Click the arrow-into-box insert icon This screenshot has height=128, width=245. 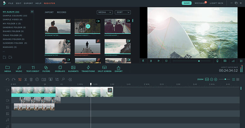pos(70,80)
